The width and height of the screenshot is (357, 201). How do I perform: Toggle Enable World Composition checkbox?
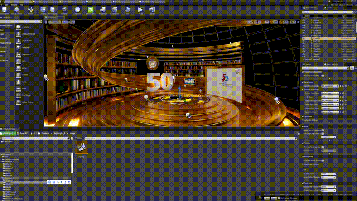(x=322, y=130)
